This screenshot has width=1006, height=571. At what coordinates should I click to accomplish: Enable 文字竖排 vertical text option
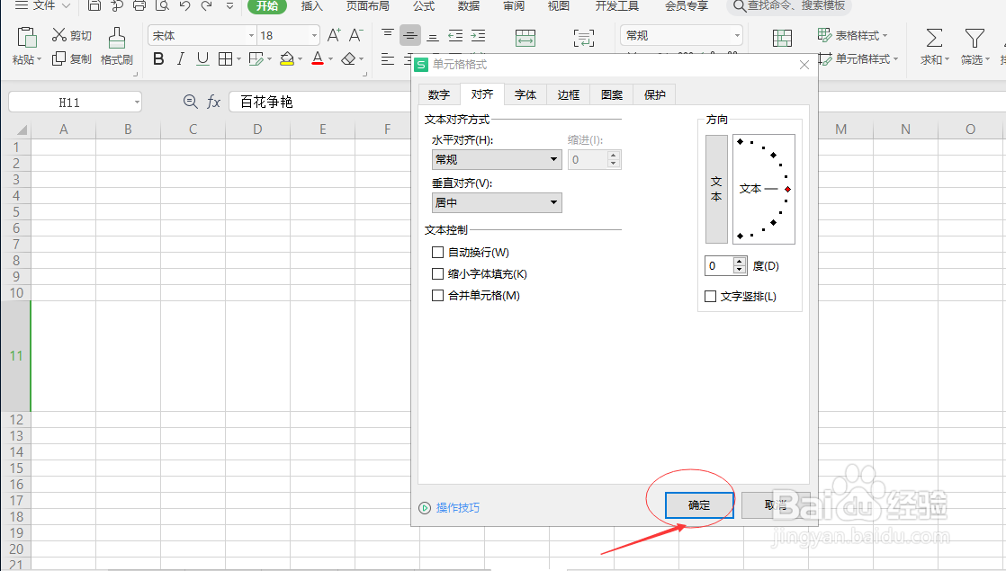[710, 296]
